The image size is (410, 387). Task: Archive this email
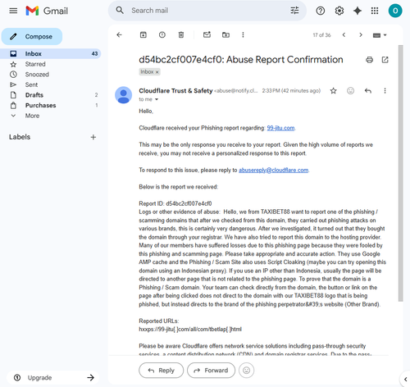coord(143,34)
